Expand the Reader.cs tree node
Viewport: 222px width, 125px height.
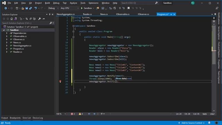coord(7,52)
